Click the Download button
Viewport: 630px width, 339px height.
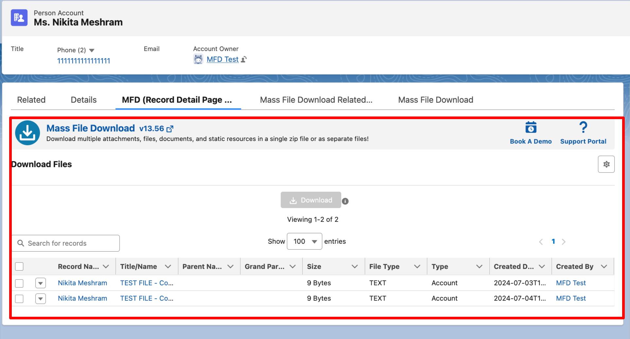311,200
